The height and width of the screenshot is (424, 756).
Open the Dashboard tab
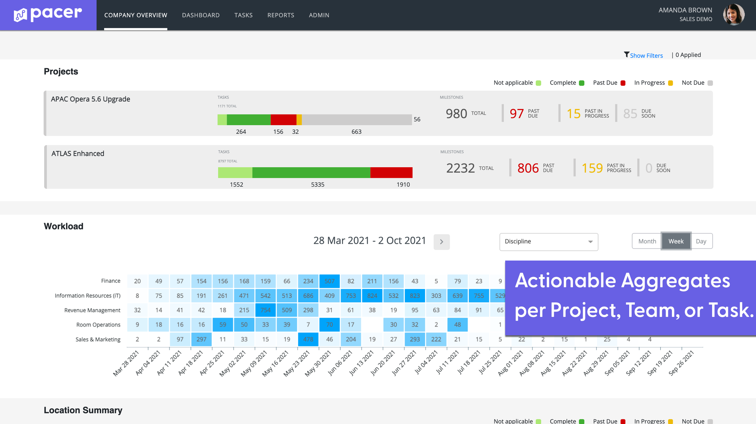(200, 15)
